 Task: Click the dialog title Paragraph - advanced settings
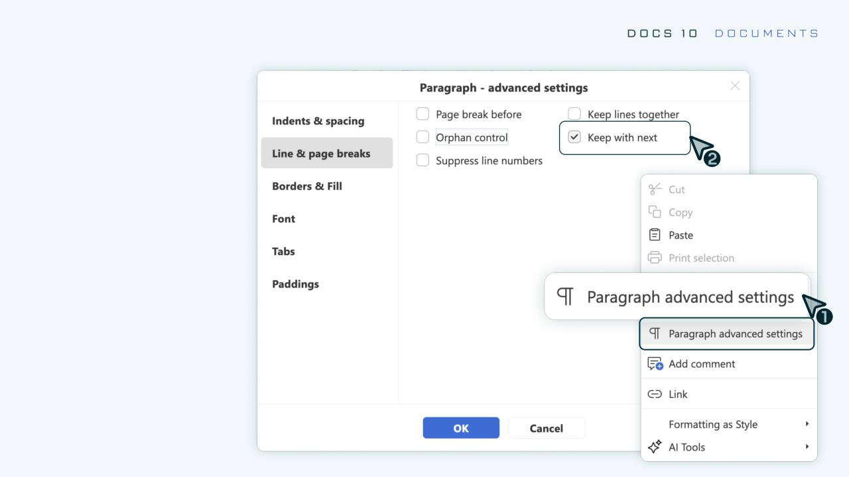tap(503, 87)
